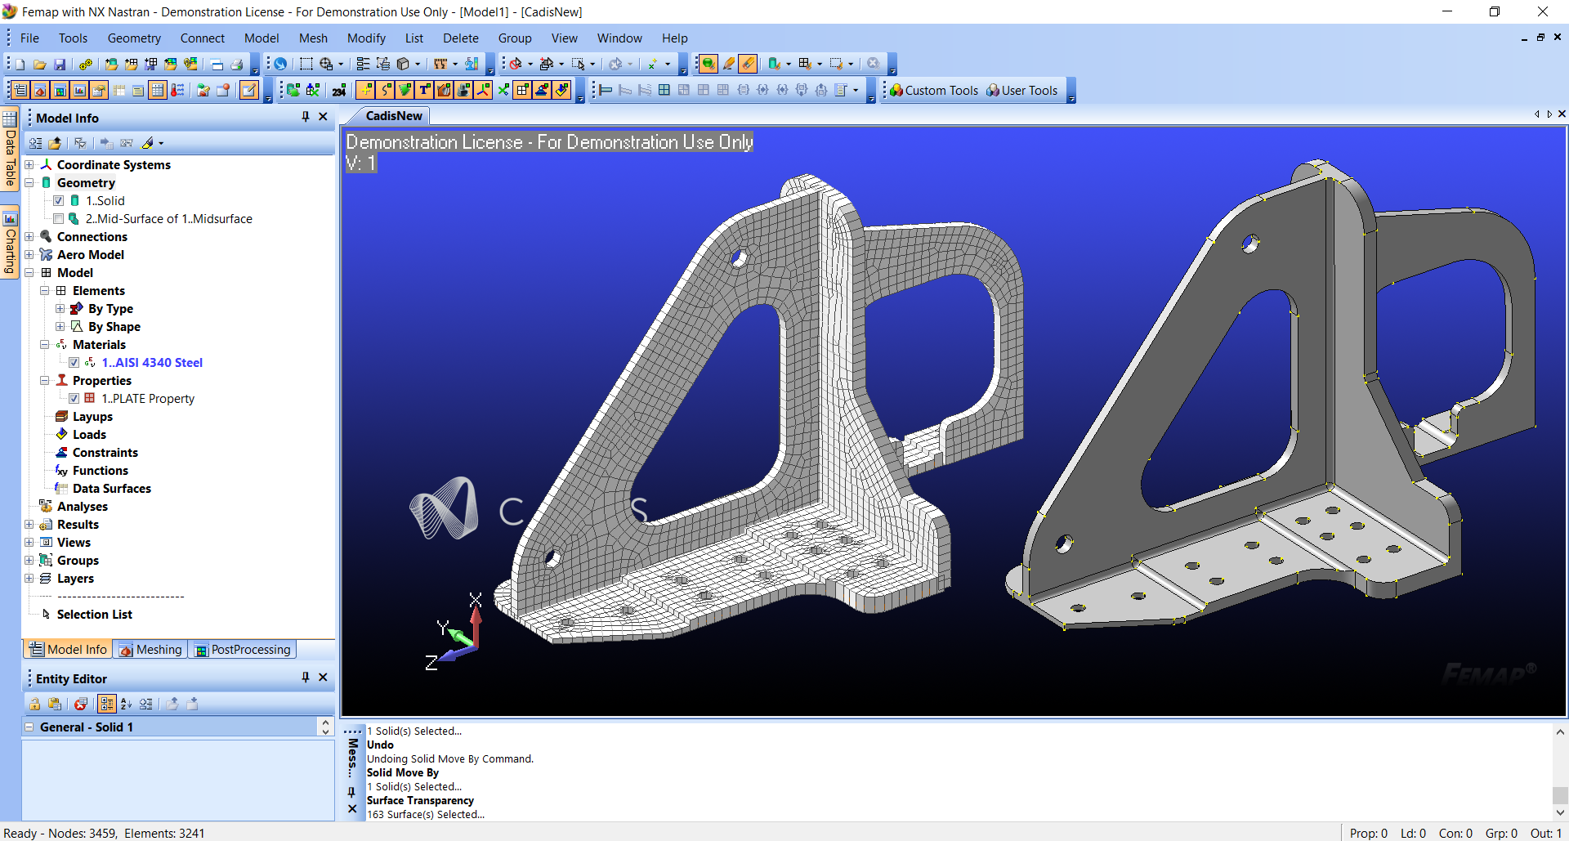Click the ruler Measure tool icon
1569x841 pixels.
440,64
